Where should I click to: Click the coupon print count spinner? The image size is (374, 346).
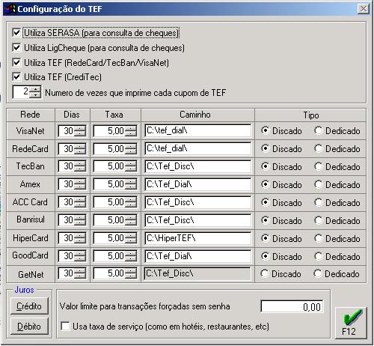(35, 92)
